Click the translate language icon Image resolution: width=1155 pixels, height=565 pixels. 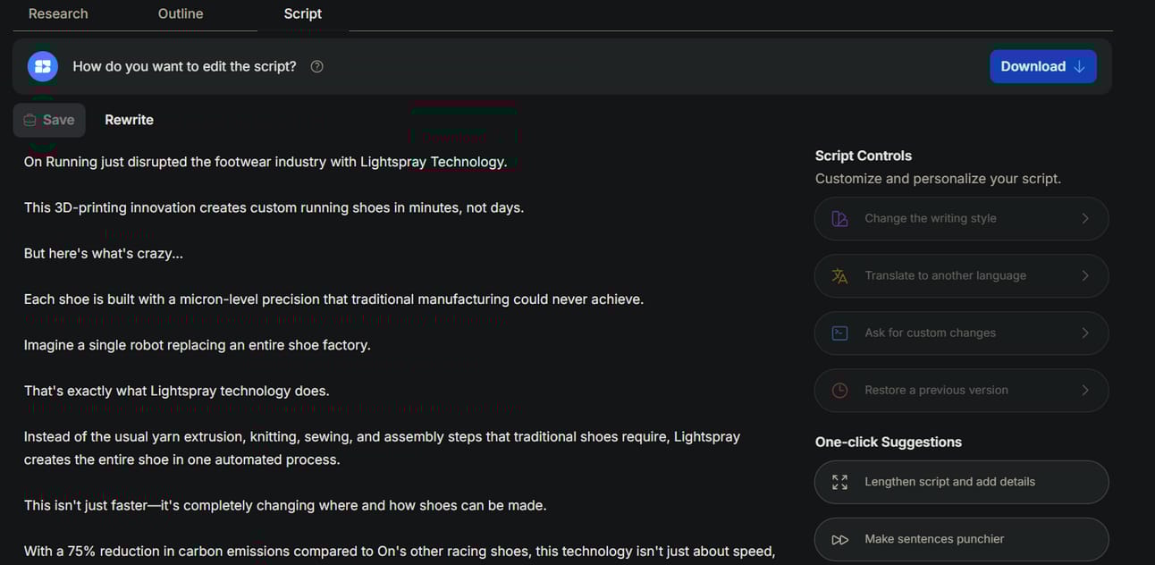click(839, 276)
